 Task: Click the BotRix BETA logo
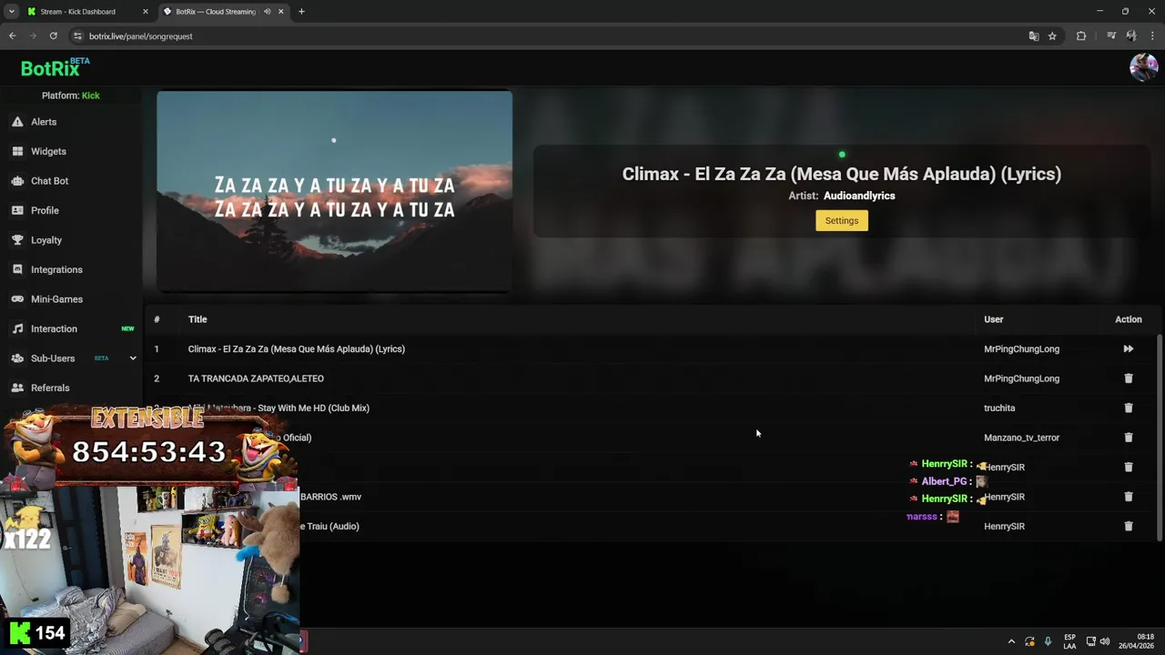click(x=55, y=68)
